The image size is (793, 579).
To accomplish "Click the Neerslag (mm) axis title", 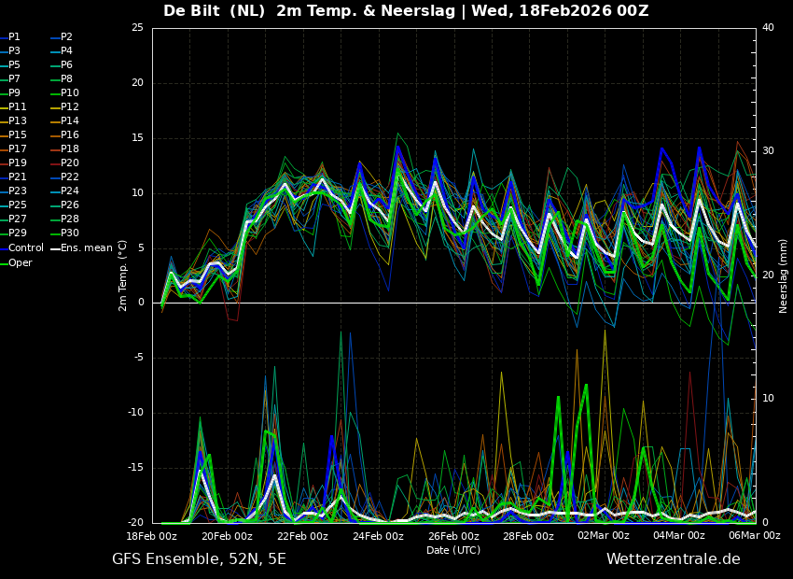I will (x=784, y=275).
